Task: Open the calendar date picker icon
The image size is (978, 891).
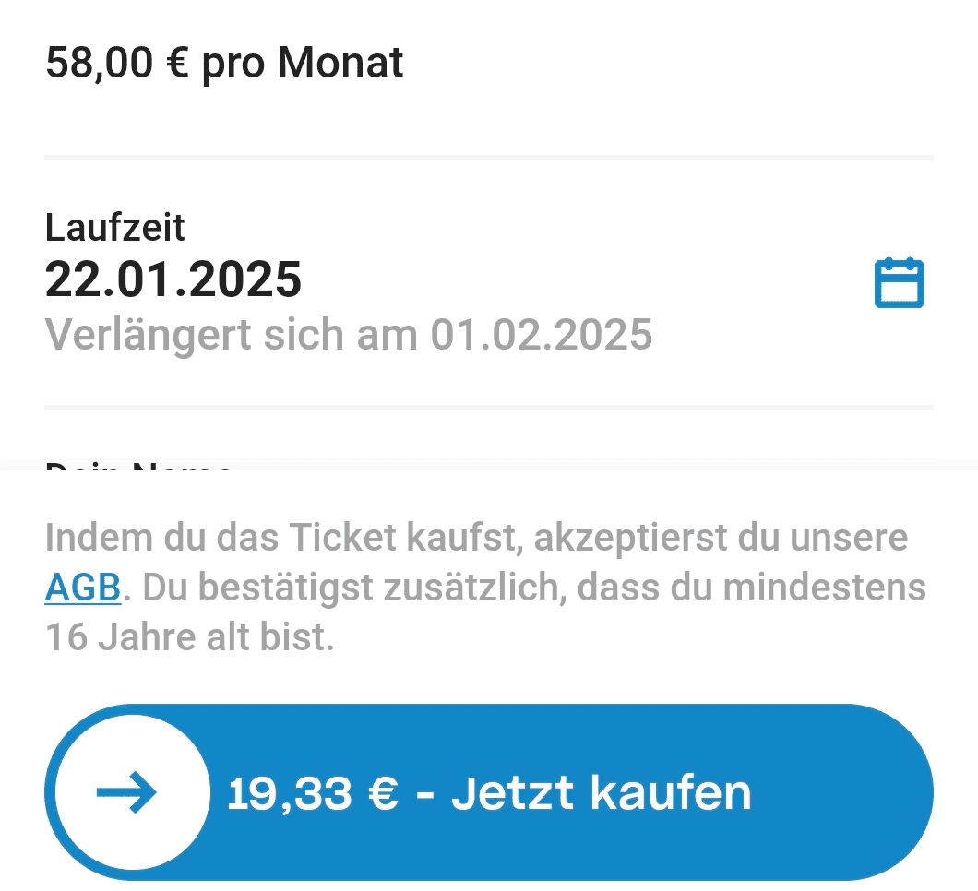Action: [x=899, y=283]
